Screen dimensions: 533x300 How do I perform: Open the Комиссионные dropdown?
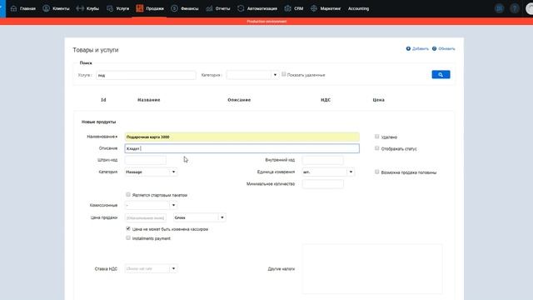click(151, 205)
